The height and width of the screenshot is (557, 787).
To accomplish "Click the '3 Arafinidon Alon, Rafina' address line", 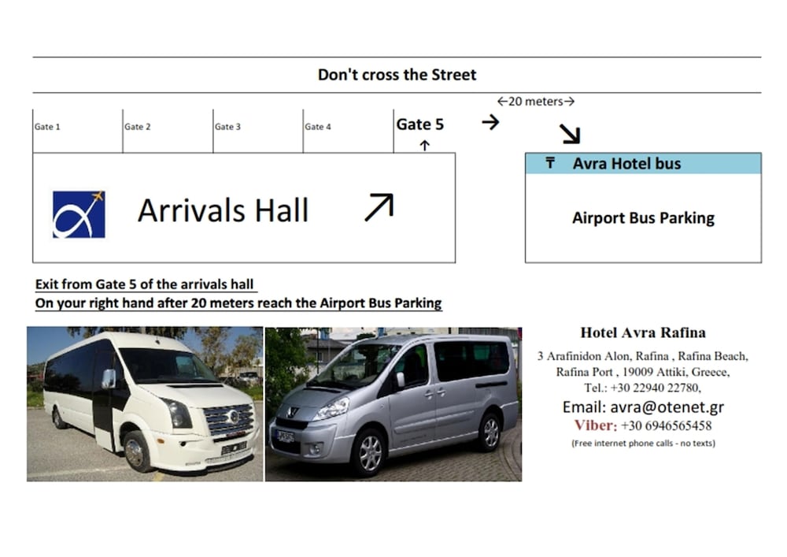I will 643,356.
